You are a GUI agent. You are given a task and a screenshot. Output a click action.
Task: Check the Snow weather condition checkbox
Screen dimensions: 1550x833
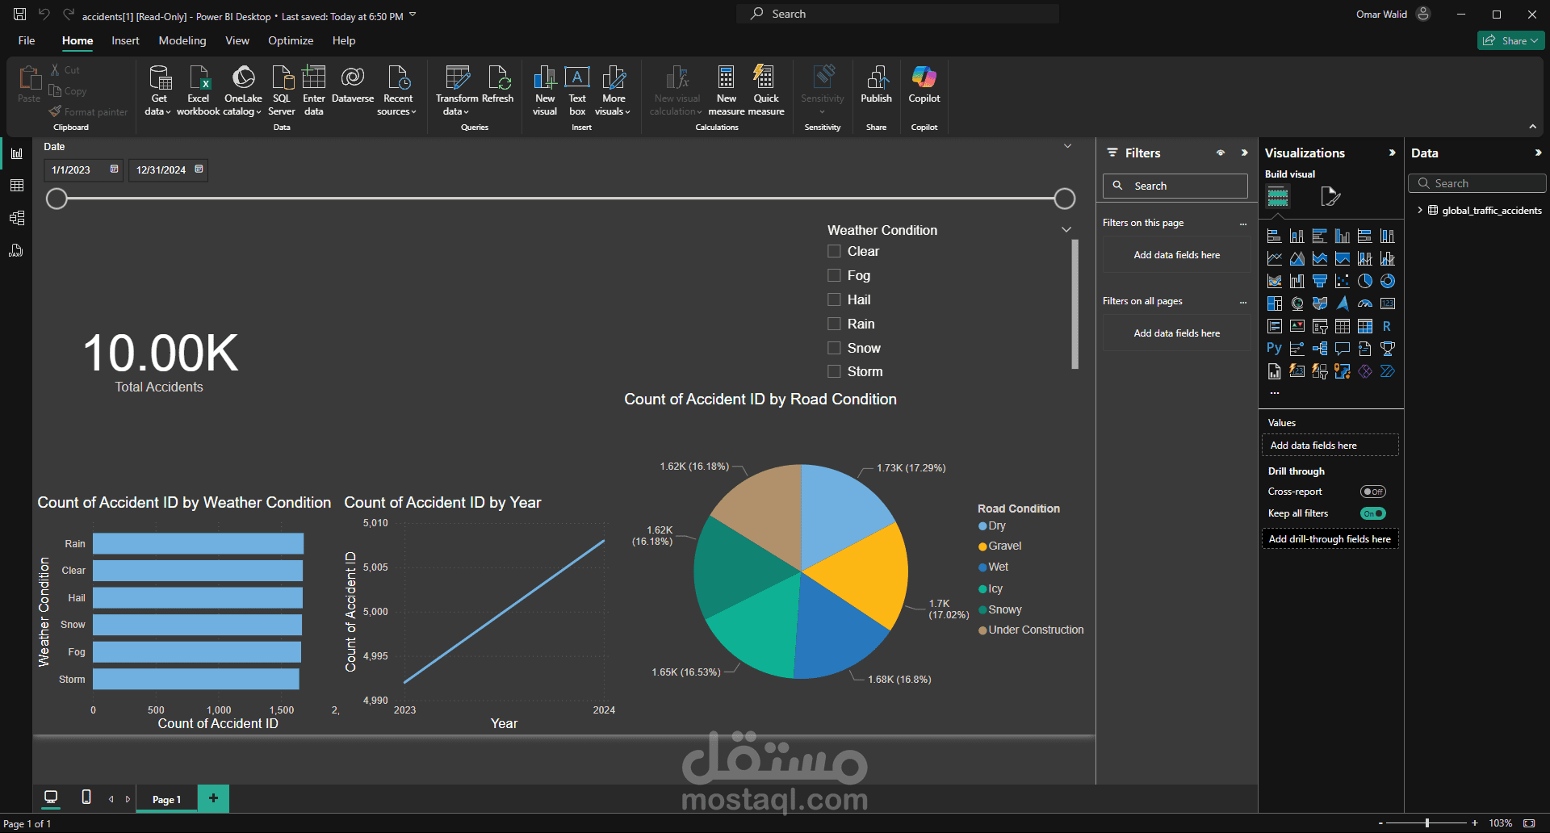834,347
